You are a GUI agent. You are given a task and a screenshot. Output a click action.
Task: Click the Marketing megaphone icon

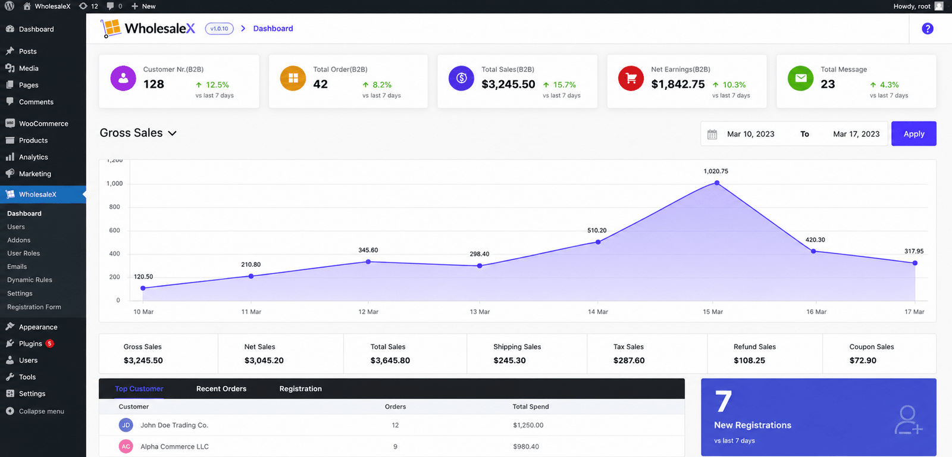coord(10,174)
